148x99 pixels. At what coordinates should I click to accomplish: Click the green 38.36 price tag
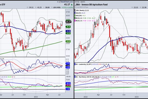pyautogui.click(x=68, y=27)
